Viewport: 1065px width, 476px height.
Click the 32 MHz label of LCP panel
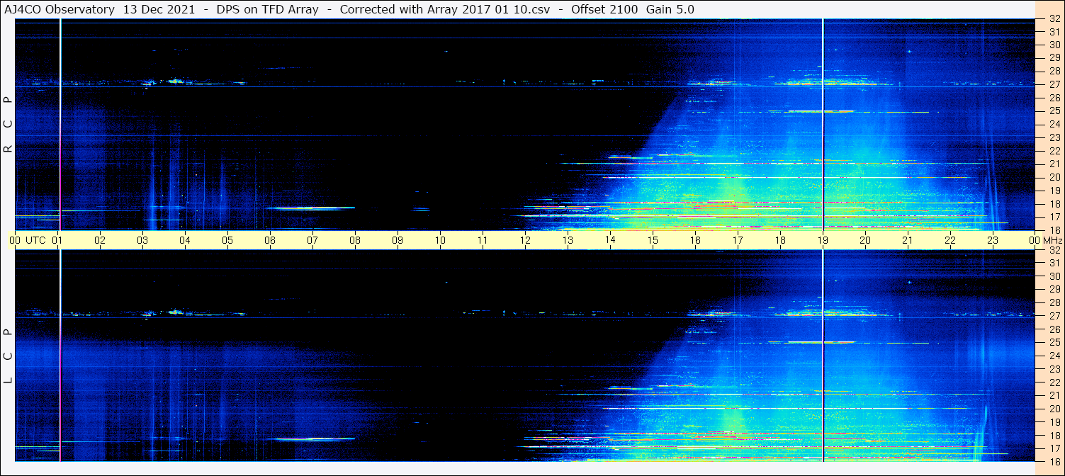pos(1054,250)
